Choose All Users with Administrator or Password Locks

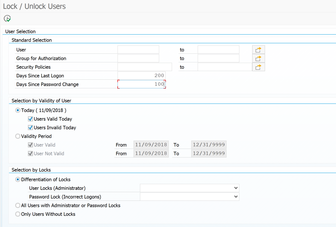(x=18, y=205)
